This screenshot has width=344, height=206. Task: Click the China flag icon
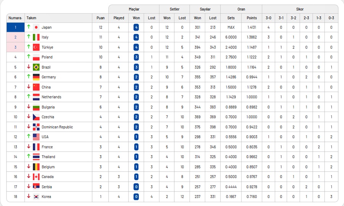click(36, 87)
